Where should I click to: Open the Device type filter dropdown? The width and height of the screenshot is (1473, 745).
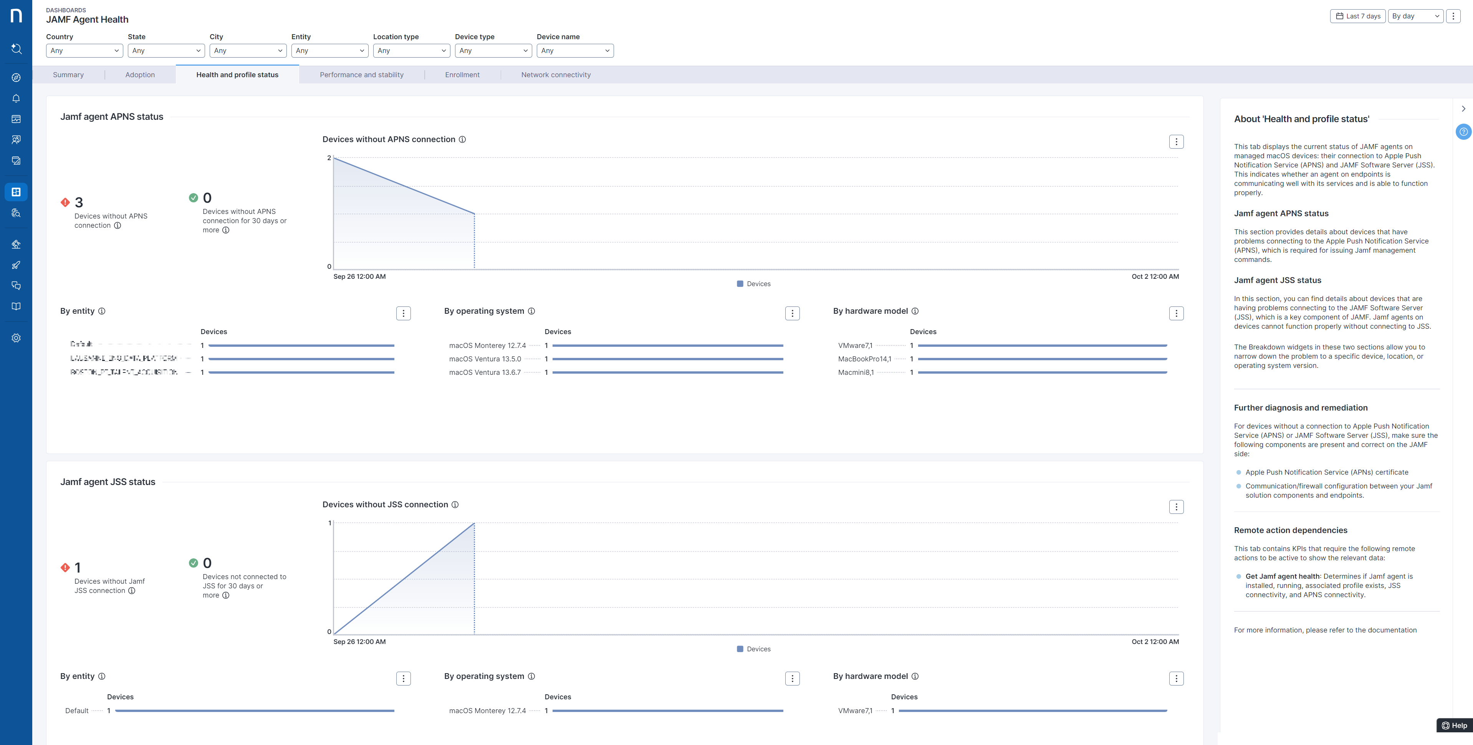coord(493,51)
